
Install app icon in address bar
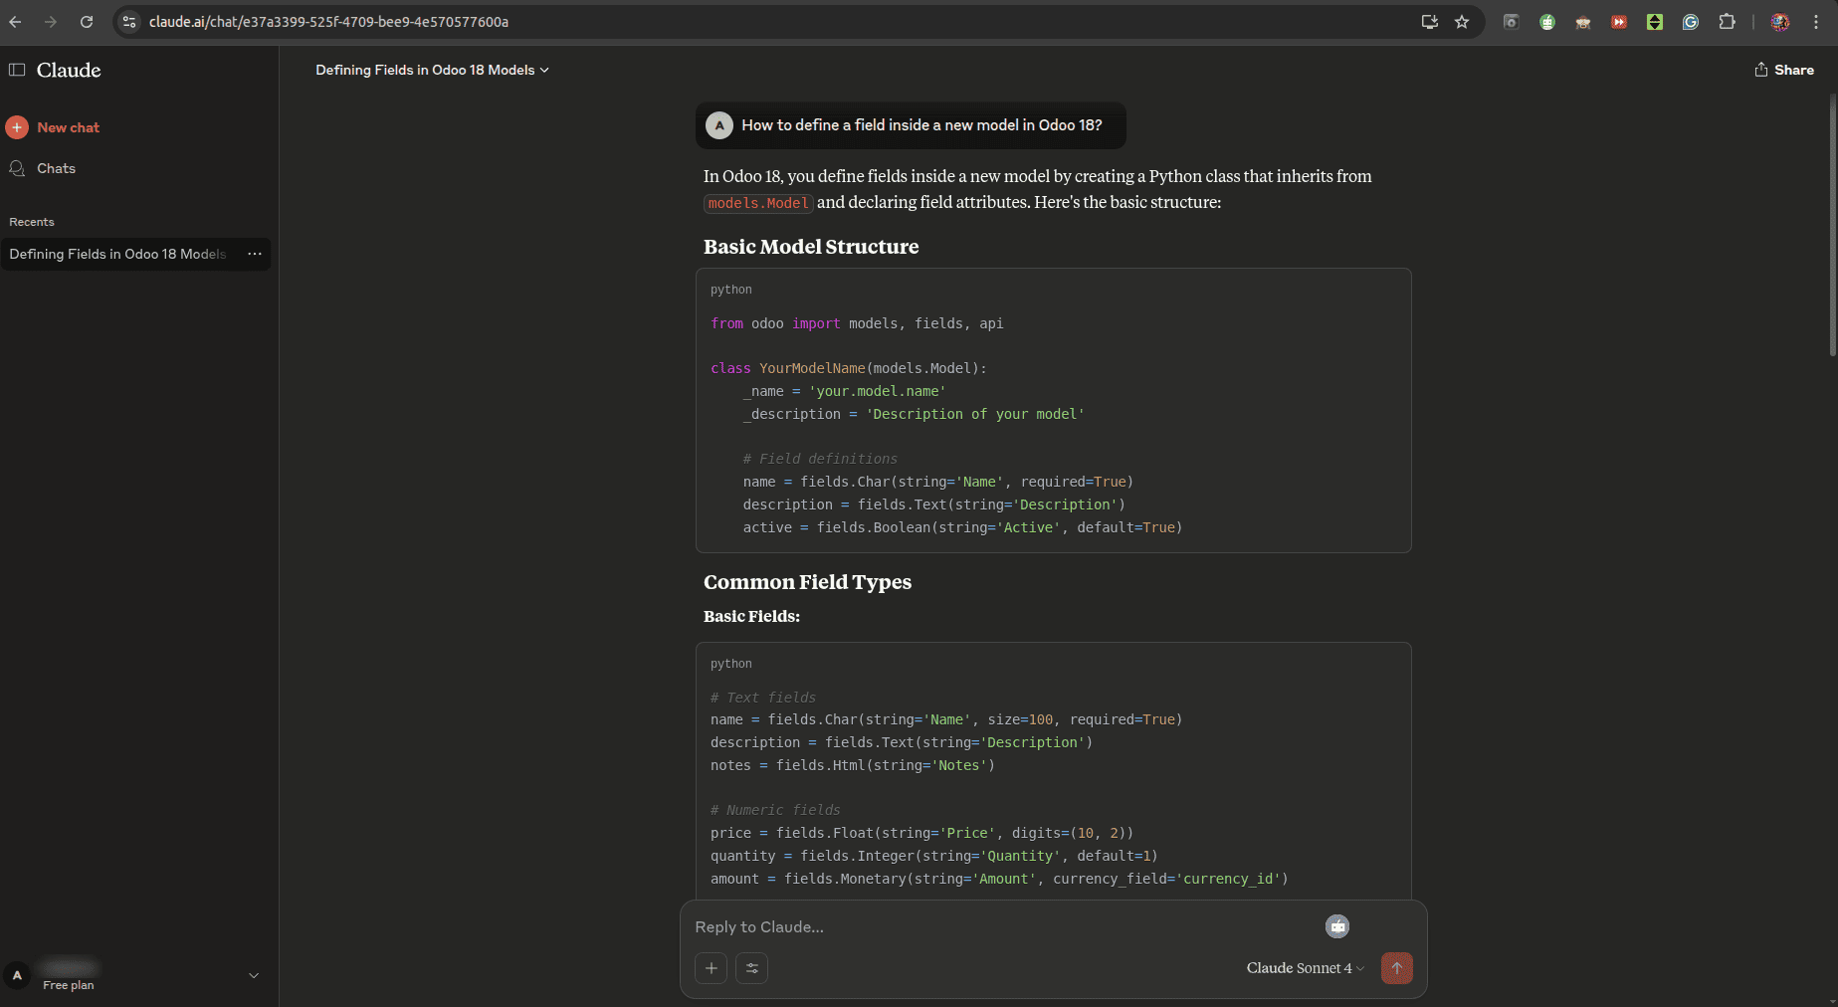click(1430, 22)
